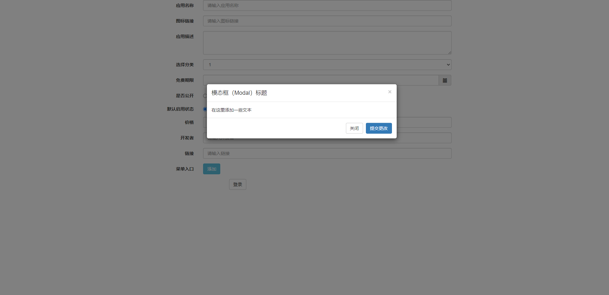Click the 开发者 input field beside the modal

[424, 138]
